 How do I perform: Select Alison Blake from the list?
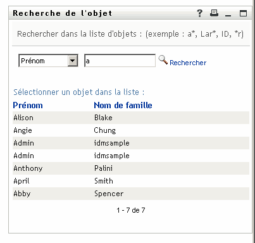coord(131,118)
